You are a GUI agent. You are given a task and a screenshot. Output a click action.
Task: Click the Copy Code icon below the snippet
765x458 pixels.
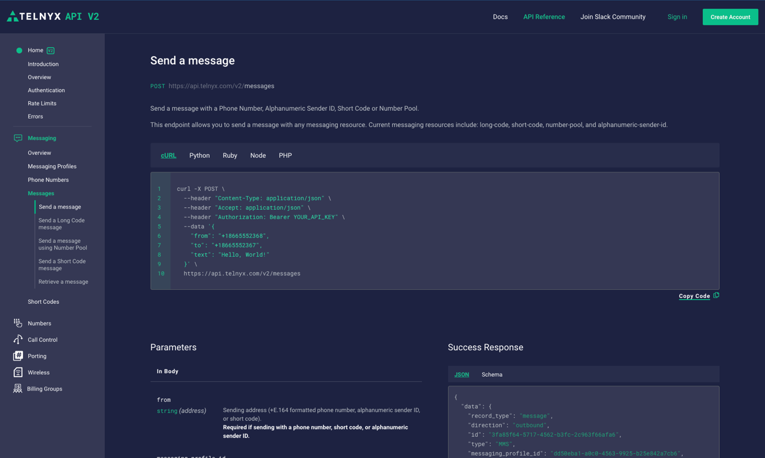coord(715,295)
